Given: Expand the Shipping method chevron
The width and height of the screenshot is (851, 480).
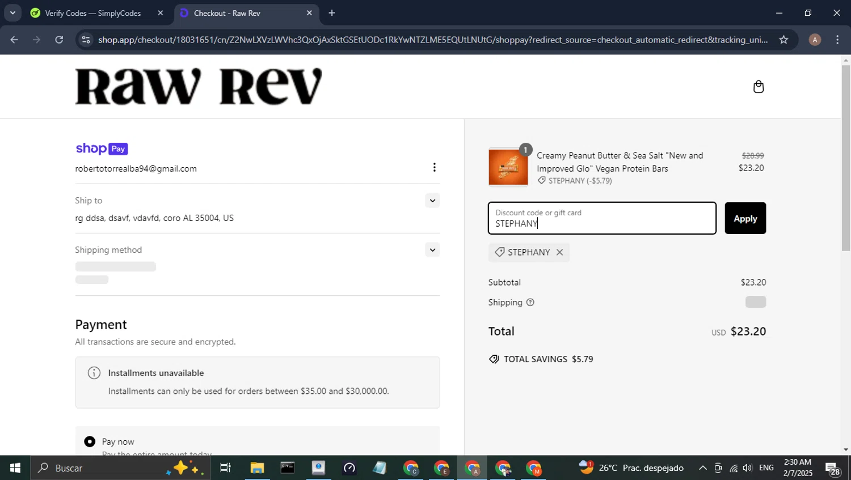Looking at the screenshot, I should coord(432,250).
